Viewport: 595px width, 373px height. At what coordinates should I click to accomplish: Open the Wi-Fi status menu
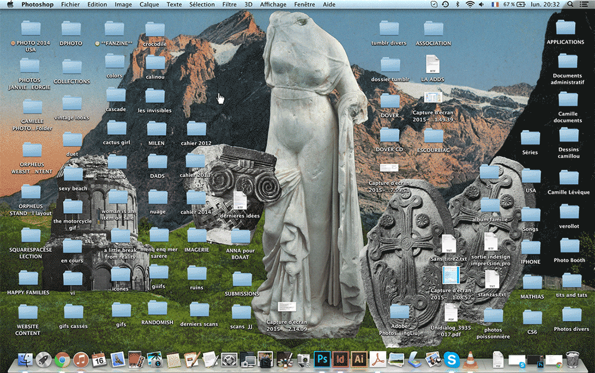[470, 4]
